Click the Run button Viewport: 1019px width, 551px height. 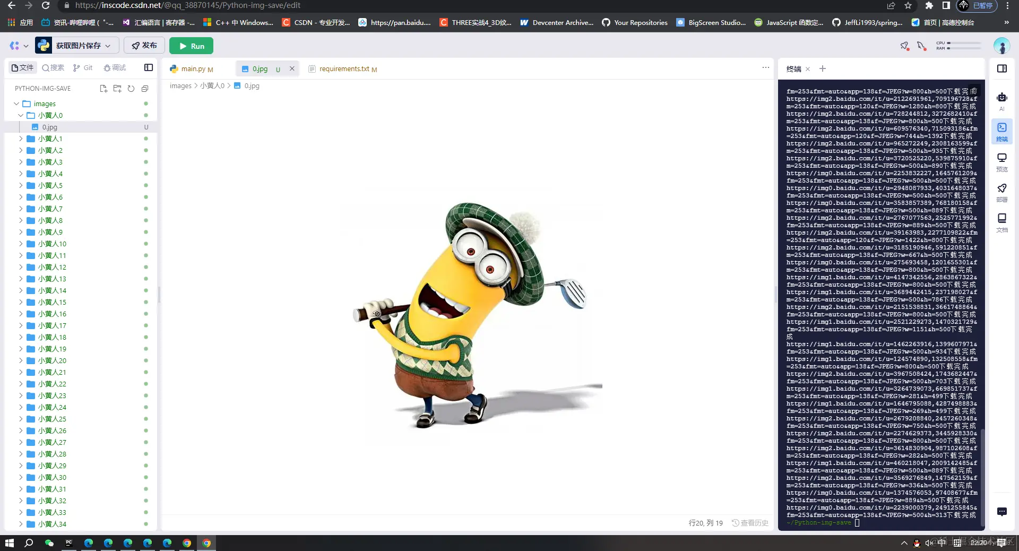(191, 46)
